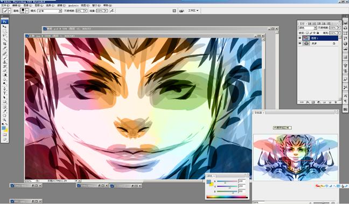This screenshot has height=204, width=349.
Task: Open the Image menu
Action: point(27,5)
